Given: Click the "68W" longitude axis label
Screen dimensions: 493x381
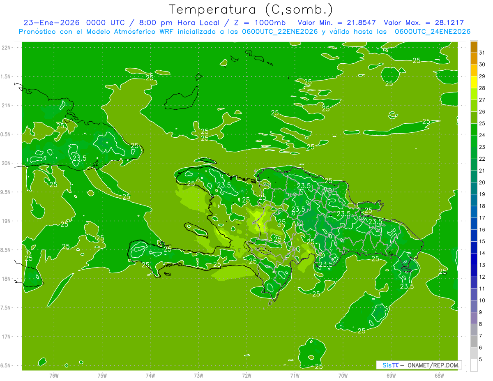Looking at the screenshot, I should point(439,376).
